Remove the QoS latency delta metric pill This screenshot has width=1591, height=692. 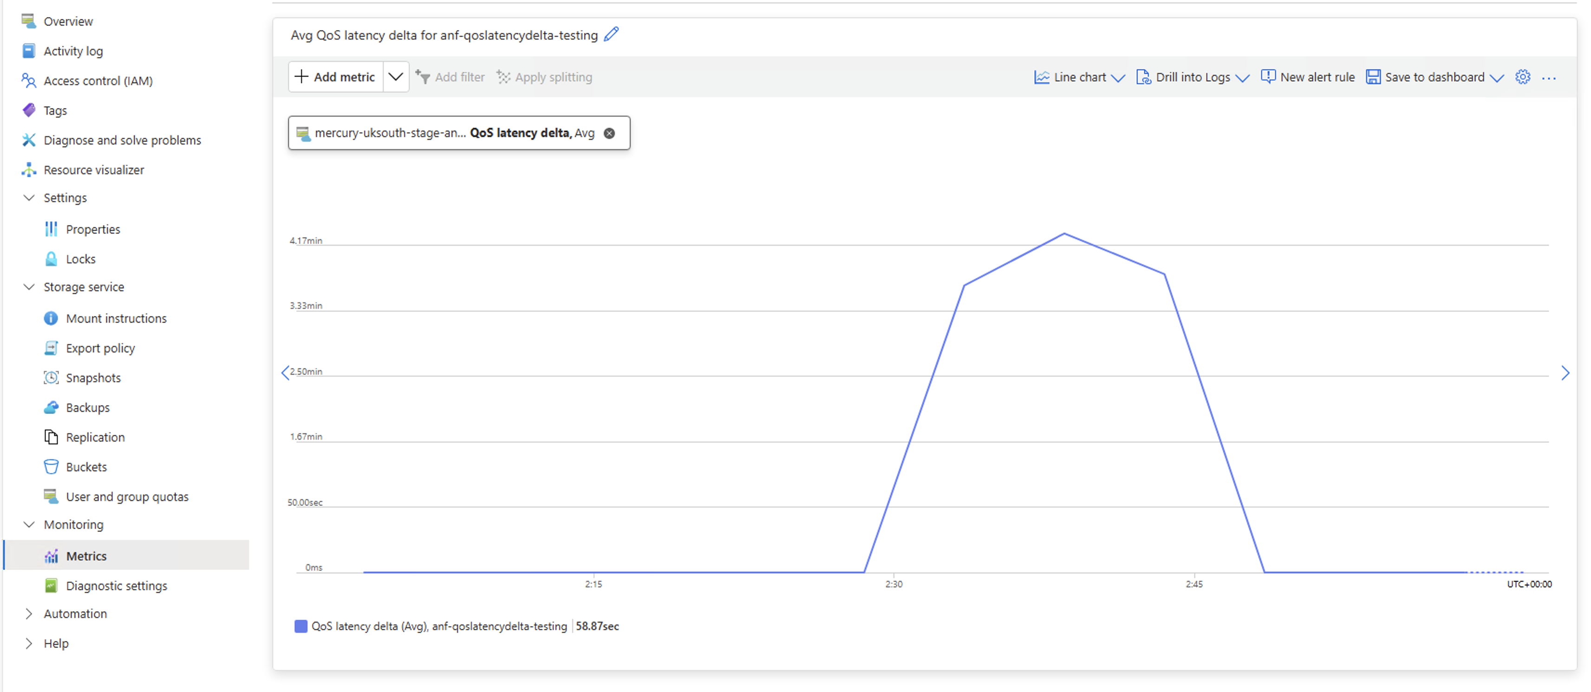tap(609, 133)
